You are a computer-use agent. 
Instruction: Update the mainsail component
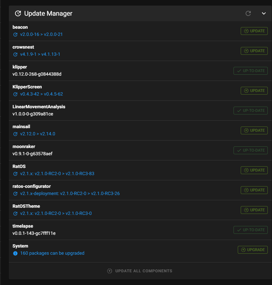(254, 130)
